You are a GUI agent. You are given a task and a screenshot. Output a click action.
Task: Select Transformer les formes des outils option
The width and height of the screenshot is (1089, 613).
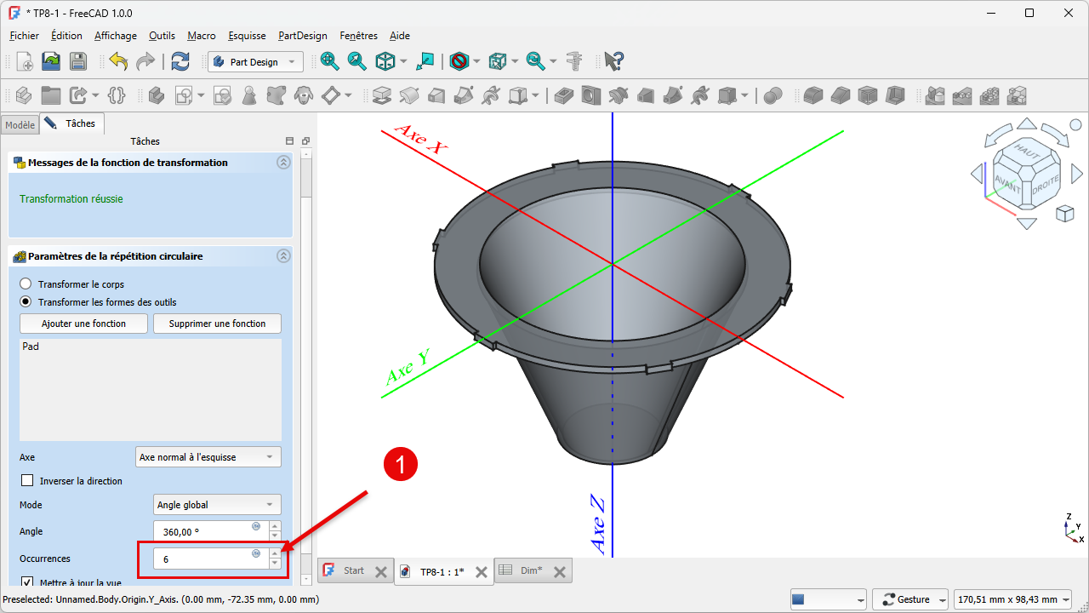pyautogui.click(x=26, y=302)
